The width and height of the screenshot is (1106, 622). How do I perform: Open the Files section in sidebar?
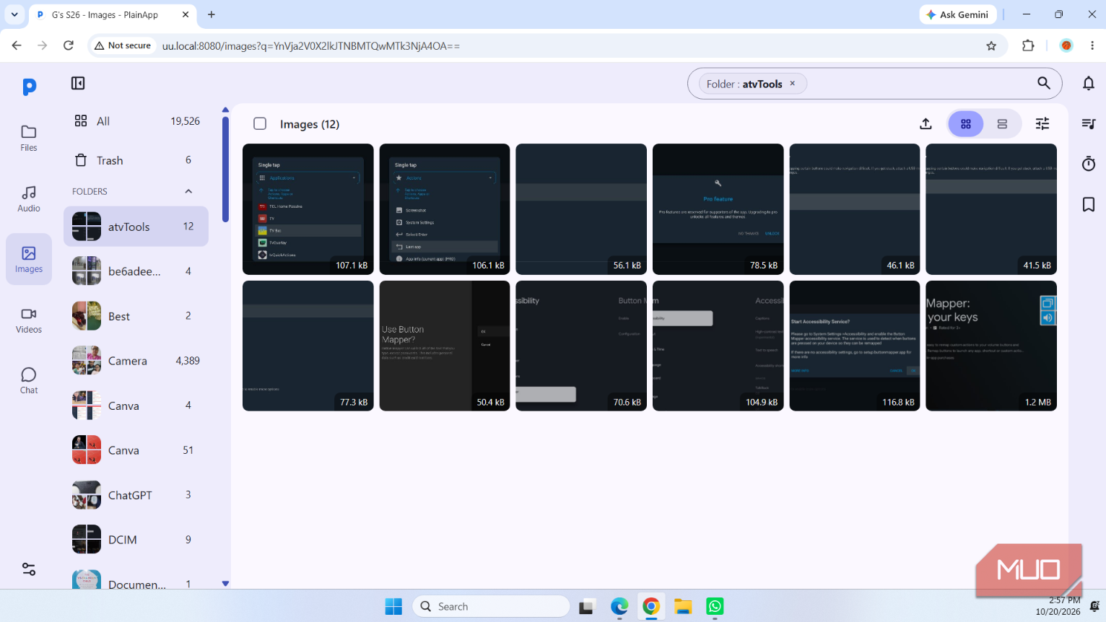29,138
